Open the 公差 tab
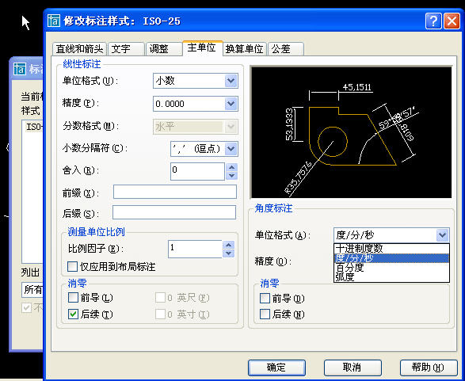 [286, 49]
